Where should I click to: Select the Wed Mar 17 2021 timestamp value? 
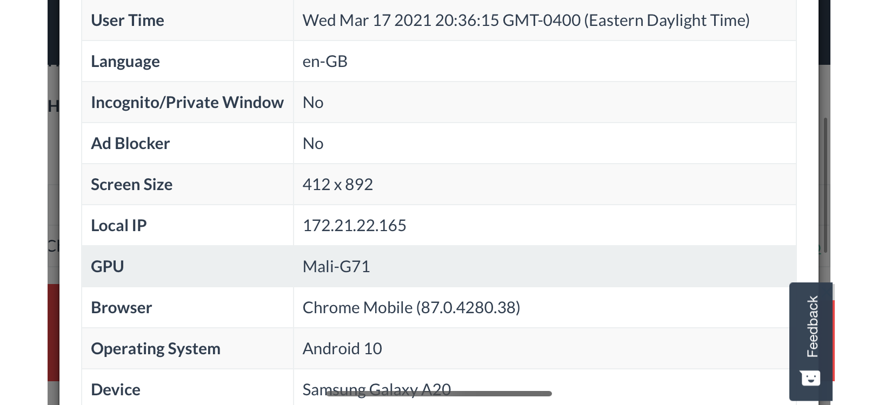click(526, 21)
